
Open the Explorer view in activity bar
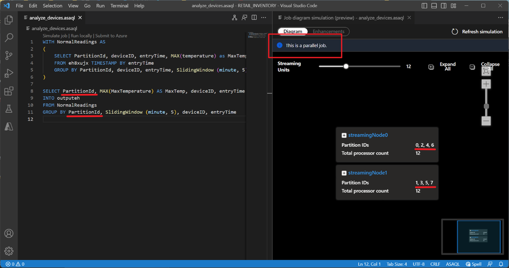click(9, 20)
